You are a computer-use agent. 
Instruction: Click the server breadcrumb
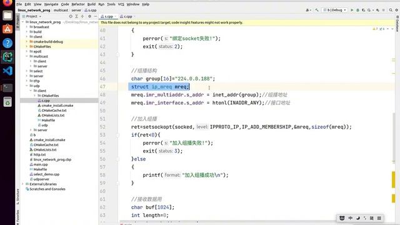tap(76, 10)
